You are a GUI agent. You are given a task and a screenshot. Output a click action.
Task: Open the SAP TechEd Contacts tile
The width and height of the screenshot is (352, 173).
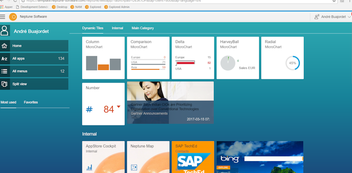pos(193,157)
